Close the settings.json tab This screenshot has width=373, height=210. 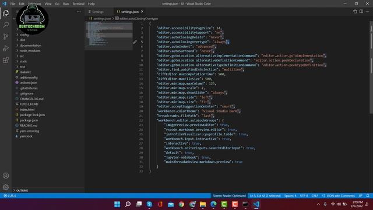pos(142,12)
